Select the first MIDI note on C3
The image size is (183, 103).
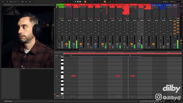73,76
